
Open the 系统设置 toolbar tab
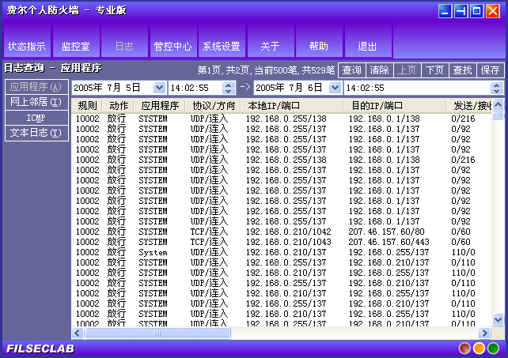pos(221,46)
